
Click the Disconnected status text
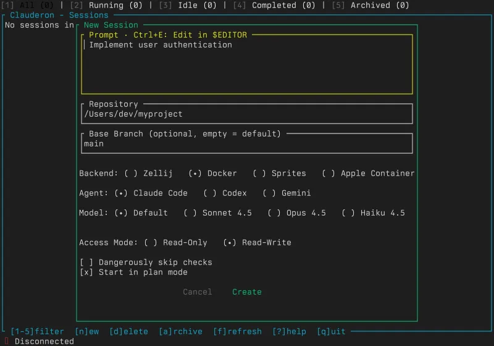click(x=44, y=341)
